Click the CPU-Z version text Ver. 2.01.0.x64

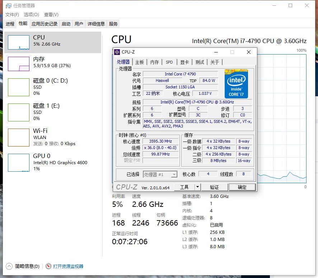pos(155,188)
